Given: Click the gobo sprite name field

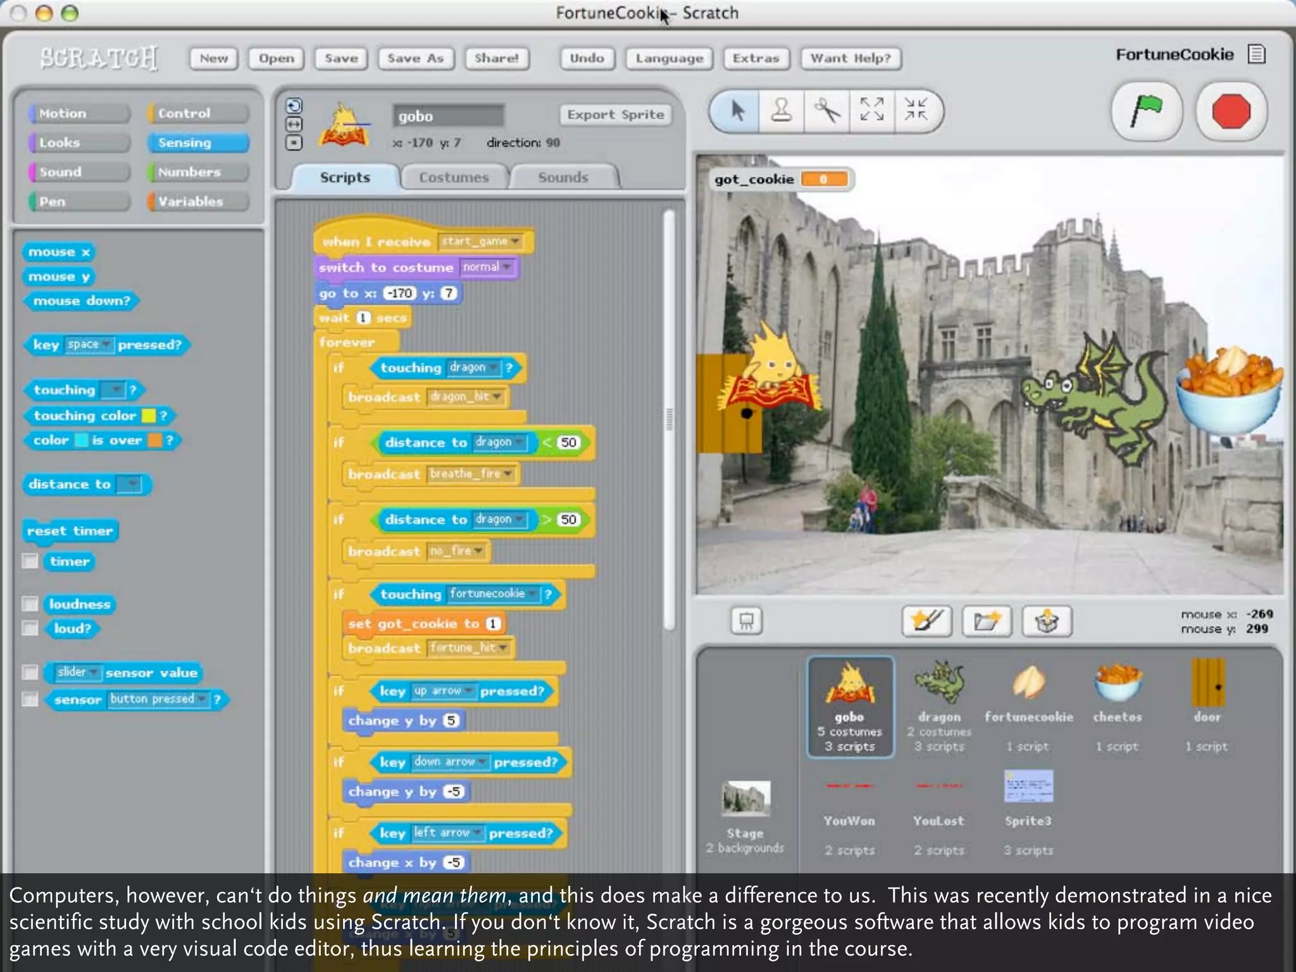Looking at the screenshot, I should (448, 116).
